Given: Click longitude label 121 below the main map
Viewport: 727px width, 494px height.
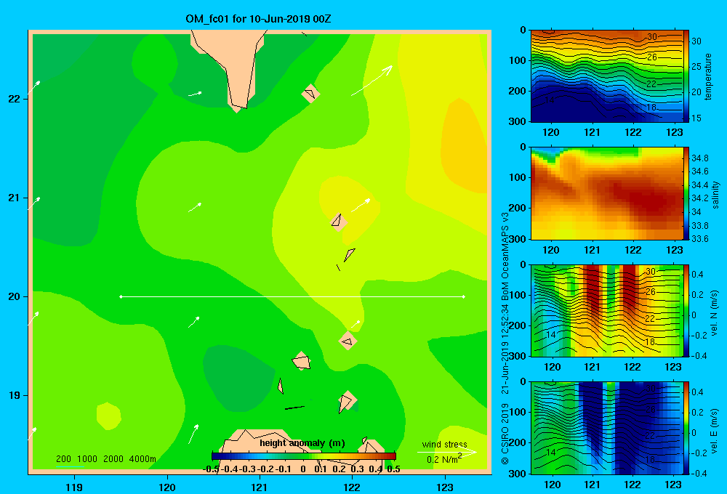Looking at the screenshot, I should pyautogui.click(x=260, y=487).
